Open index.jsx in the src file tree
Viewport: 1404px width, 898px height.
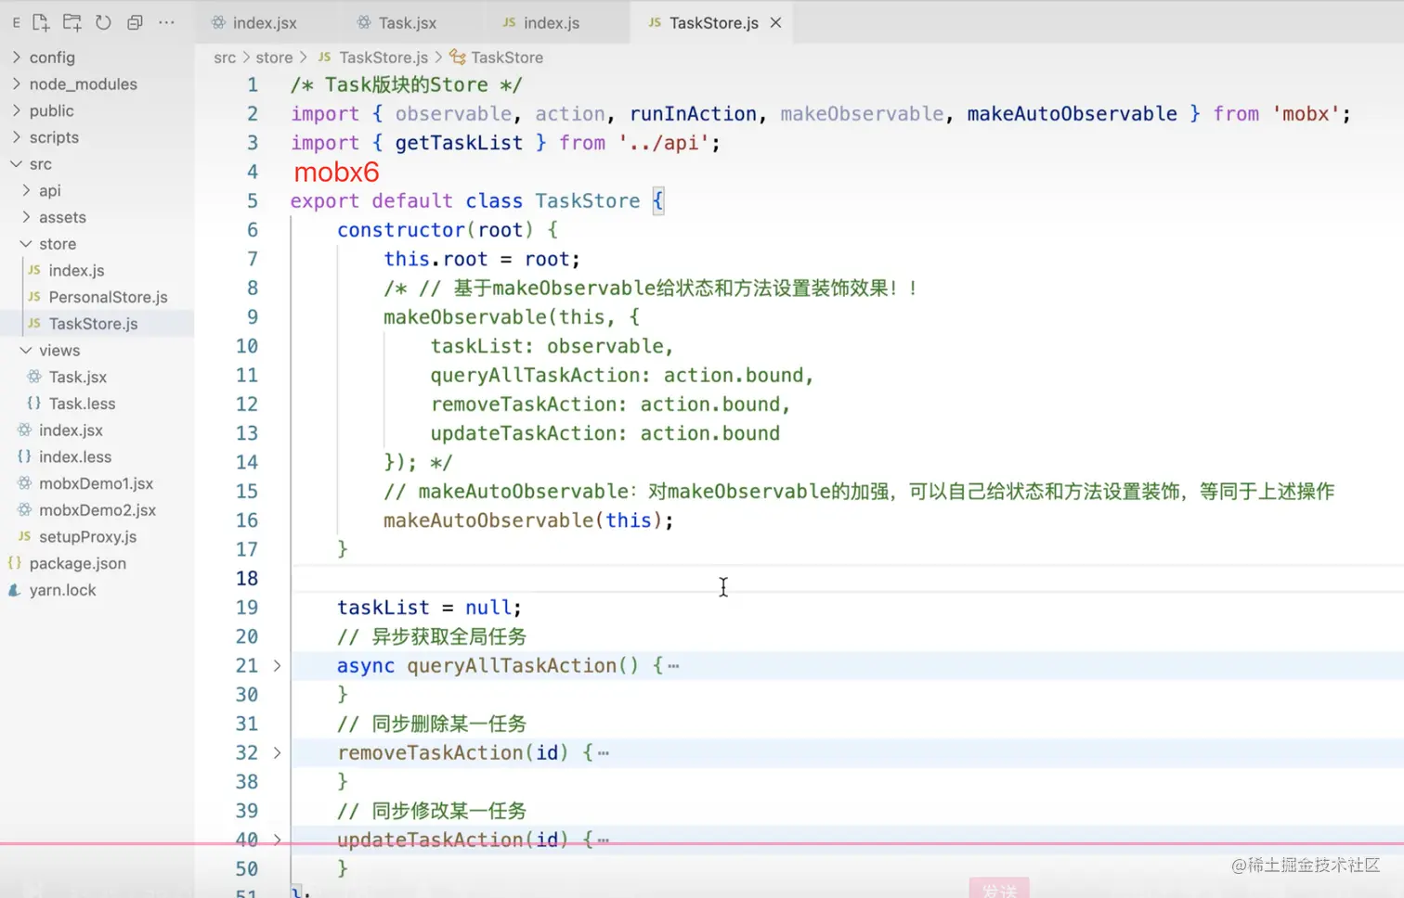click(x=71, y=430)
